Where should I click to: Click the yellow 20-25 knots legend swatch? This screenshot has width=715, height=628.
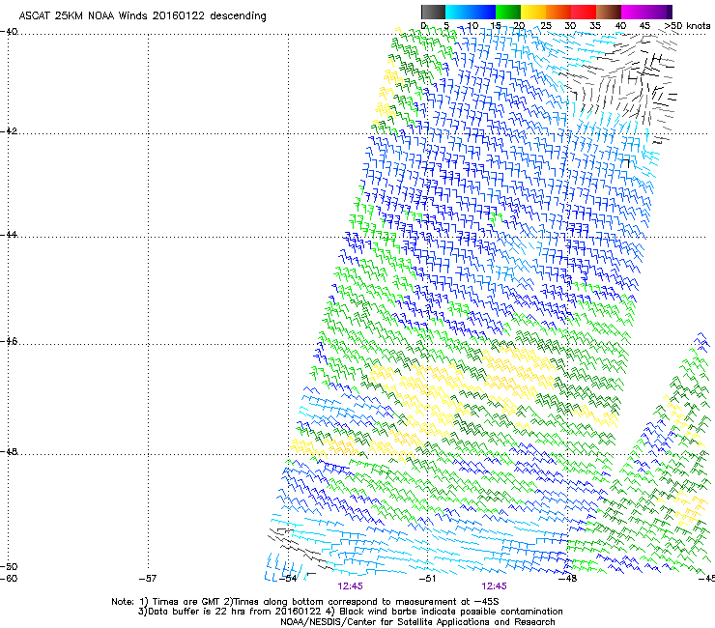(533, 12)
